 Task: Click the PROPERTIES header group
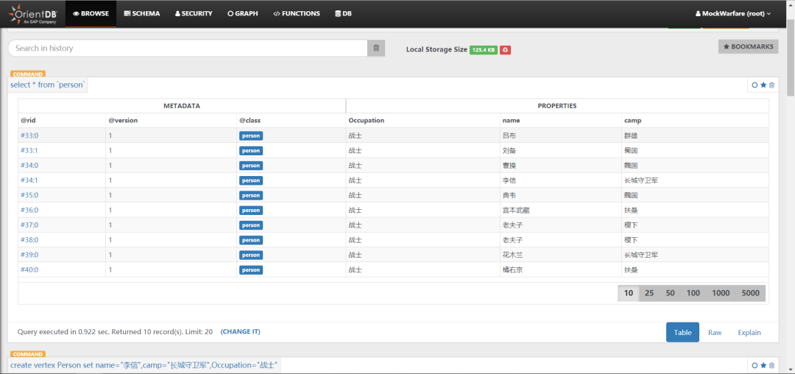click(x=557, y=106)
